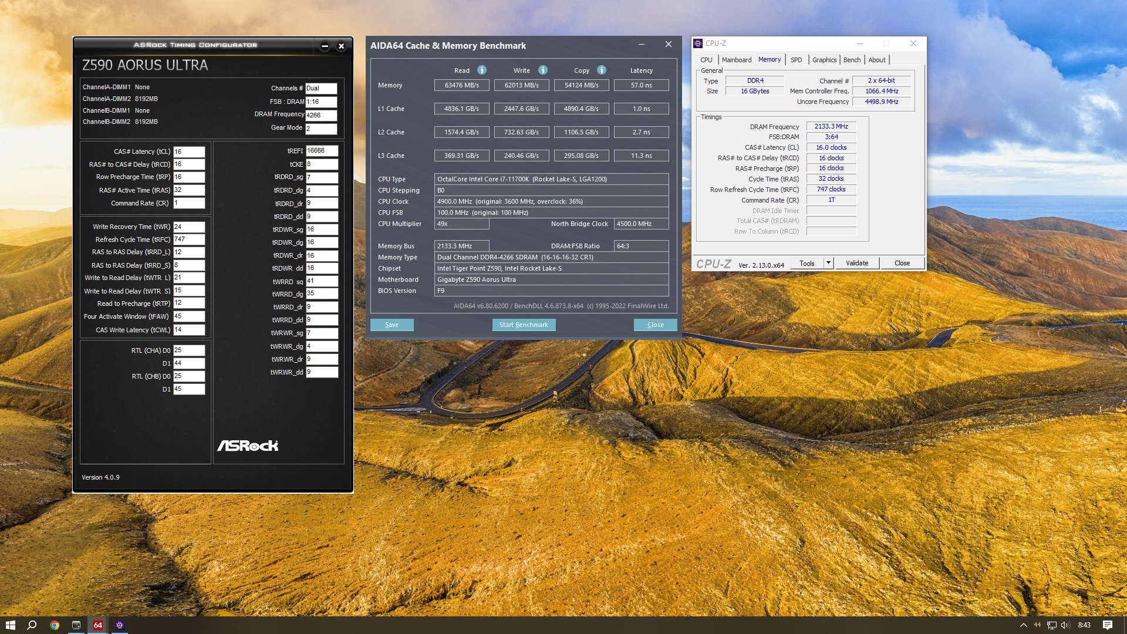This screenshot has height=634, width=1127.
Task: Click Save in AIDA64 benchmark window
Action: 392,325
